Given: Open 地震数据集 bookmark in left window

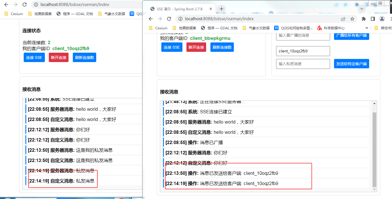Looking at the screenshot, I should 40,14.
